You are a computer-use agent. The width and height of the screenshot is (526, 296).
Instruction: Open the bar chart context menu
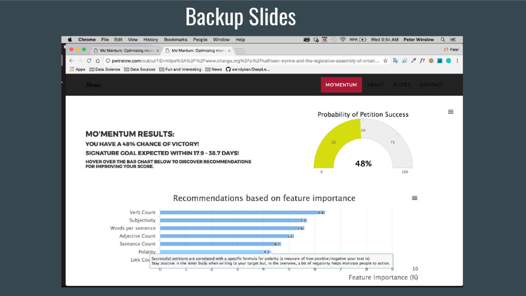[415, 198]
